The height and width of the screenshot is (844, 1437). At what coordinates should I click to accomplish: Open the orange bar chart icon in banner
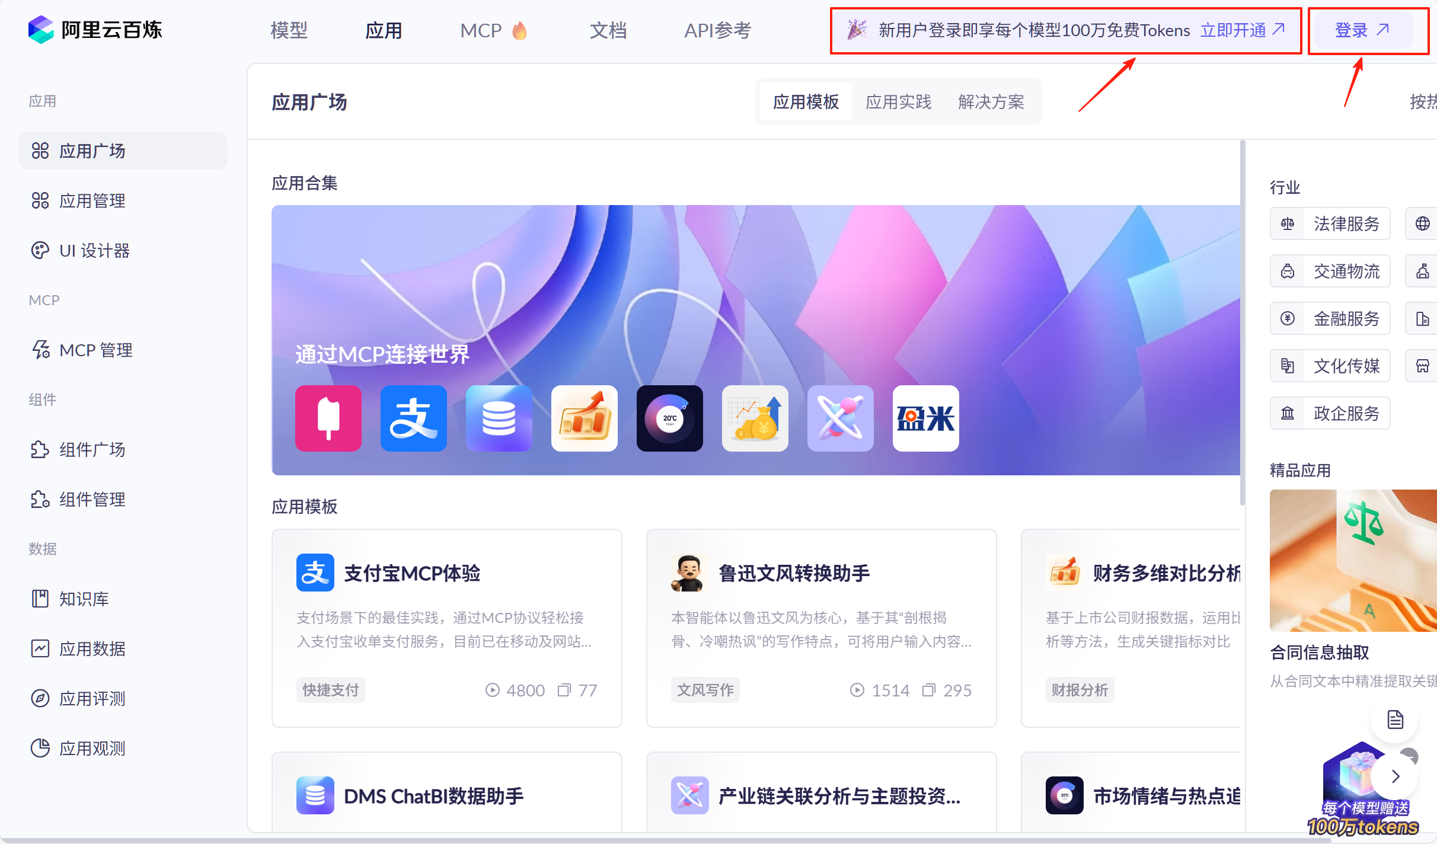[585, 418]
